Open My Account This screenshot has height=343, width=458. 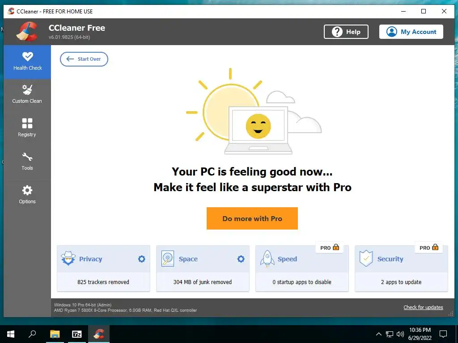pyautogui.click(x=411, y=32)
